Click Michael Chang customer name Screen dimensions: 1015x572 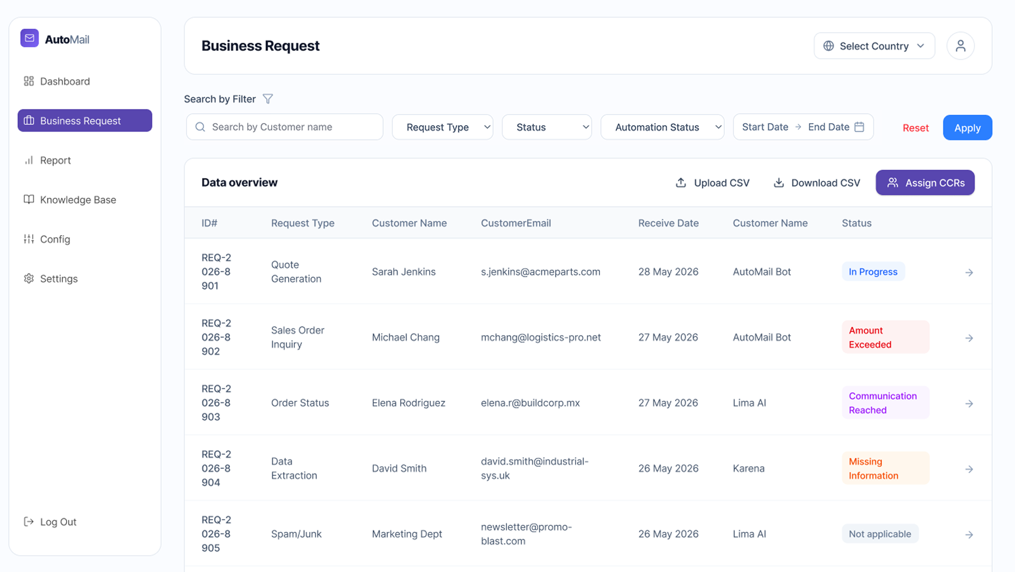(405, 337)
